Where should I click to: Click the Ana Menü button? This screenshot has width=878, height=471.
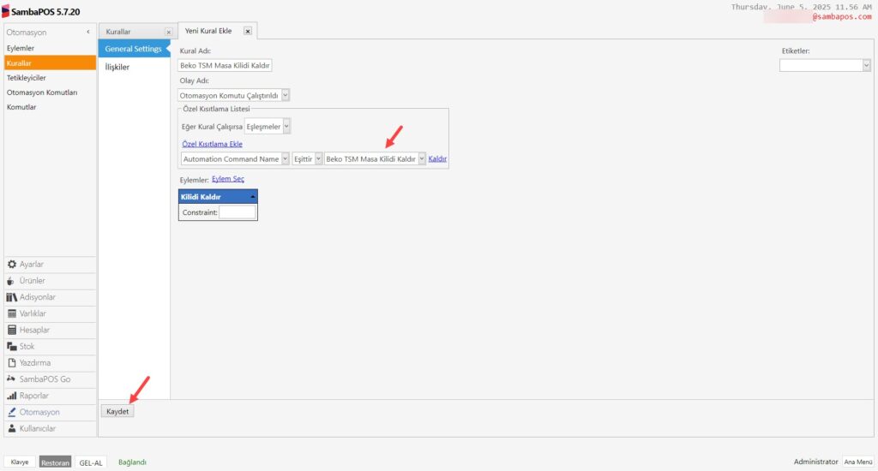pos(858,462)
